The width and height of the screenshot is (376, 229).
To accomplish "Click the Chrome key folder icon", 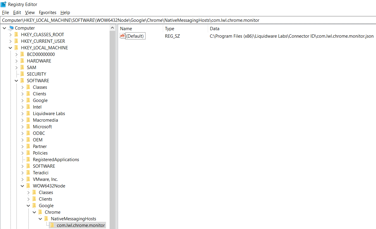I will click(x=40, y=212).
